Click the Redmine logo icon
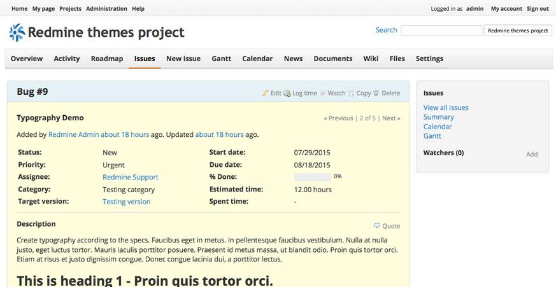Image resolution: width=556 pixels, height=287 pixels. pyautogui.click(x=17, y=32)
